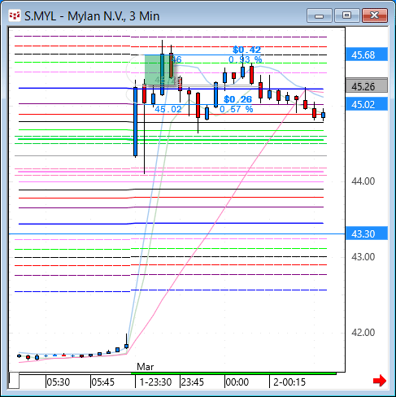Image resolution: width=396 pixels, height=397 pixels.
Task: Click the Mar month label
Action: 146,367
